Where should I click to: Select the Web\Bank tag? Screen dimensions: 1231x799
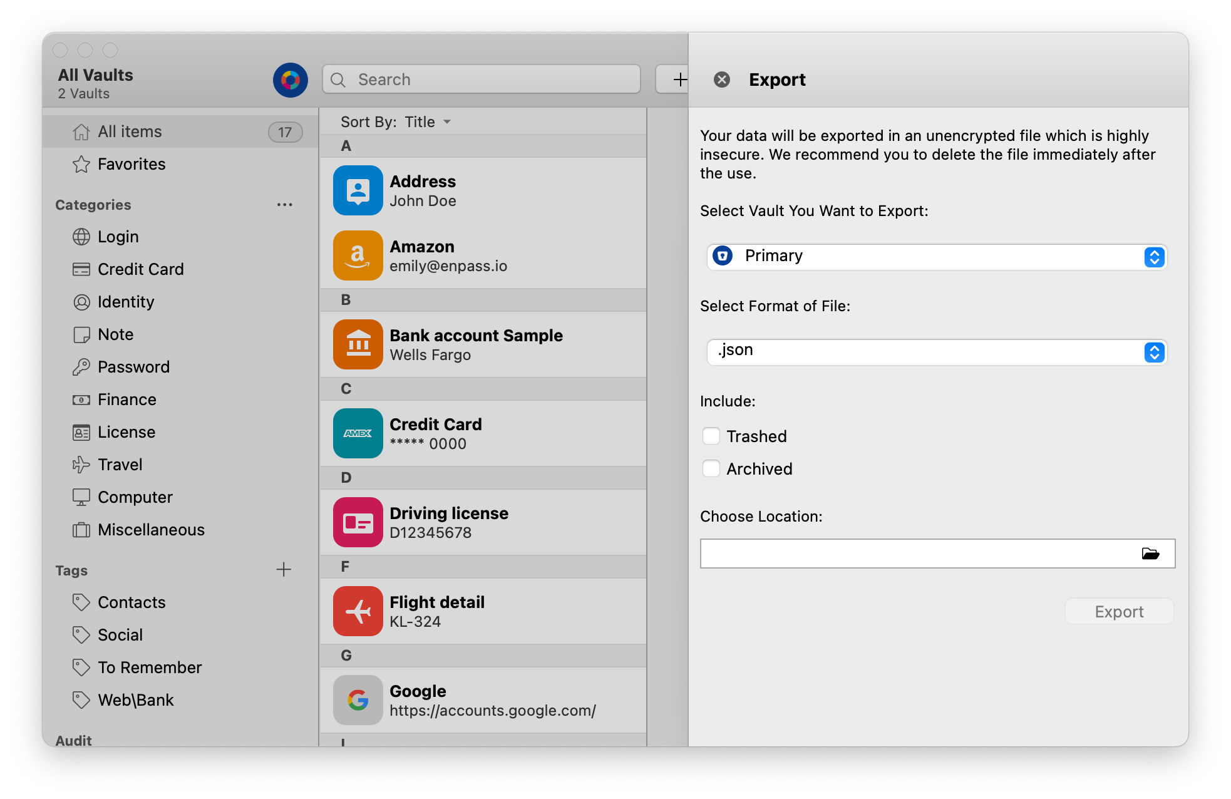tap(135, 700)
